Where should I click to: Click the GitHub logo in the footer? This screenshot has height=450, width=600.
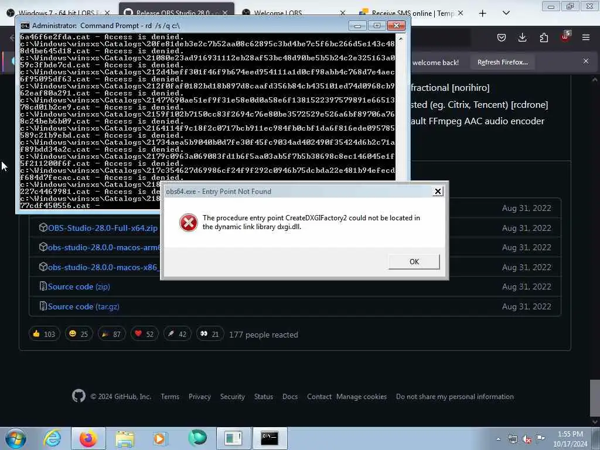click(79, 396)
